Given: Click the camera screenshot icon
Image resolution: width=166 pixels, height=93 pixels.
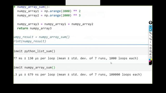Looking at the screenshot, I should point(150,54).
